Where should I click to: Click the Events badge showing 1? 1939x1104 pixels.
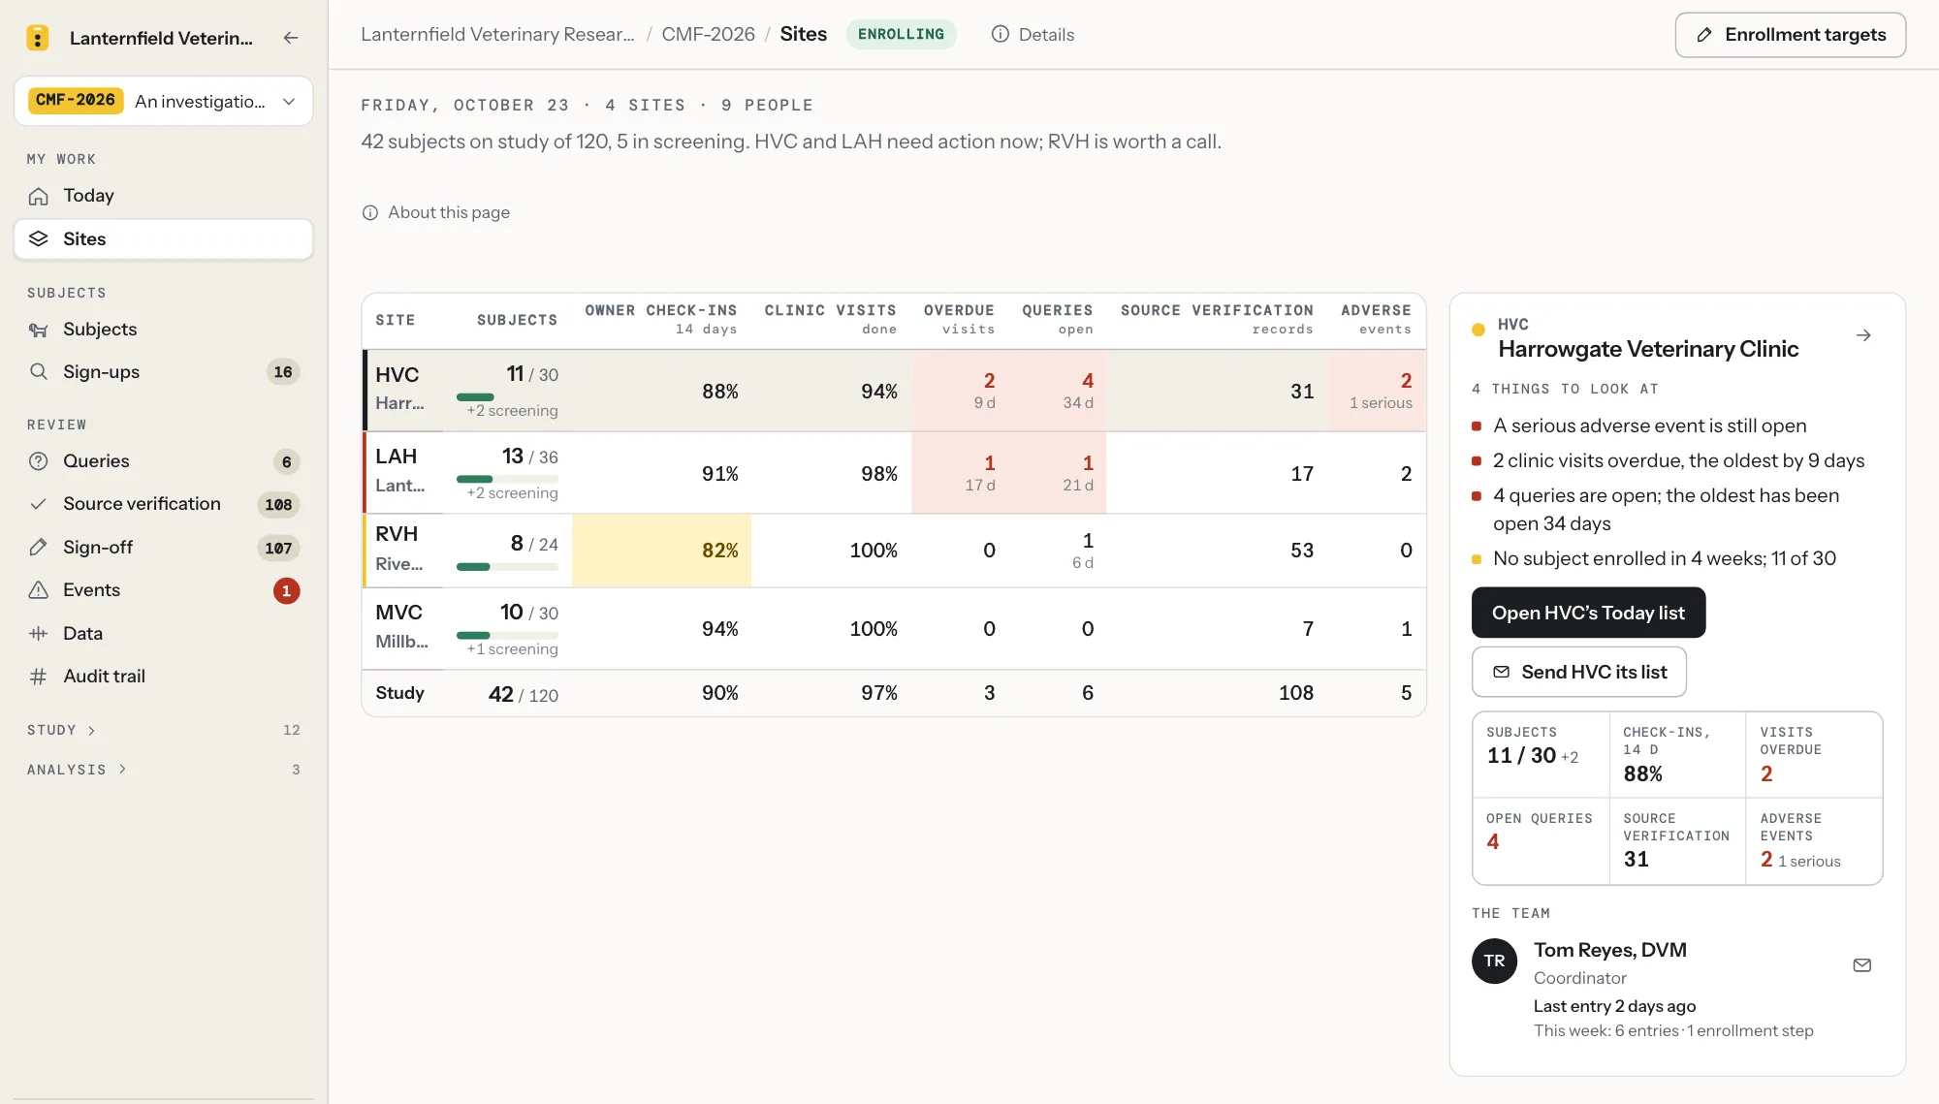pyautogui.click(x=286, y=591)
